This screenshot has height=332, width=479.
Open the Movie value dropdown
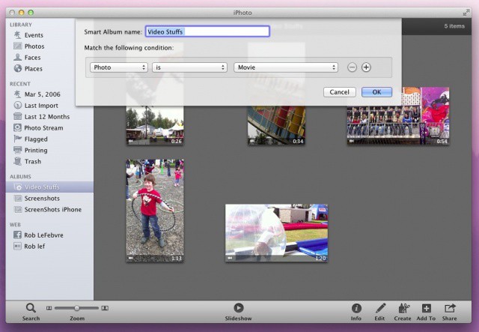pos(286,67)
